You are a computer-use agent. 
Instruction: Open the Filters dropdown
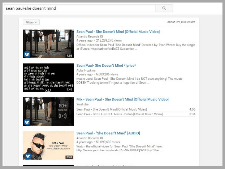tap(31, 22)
